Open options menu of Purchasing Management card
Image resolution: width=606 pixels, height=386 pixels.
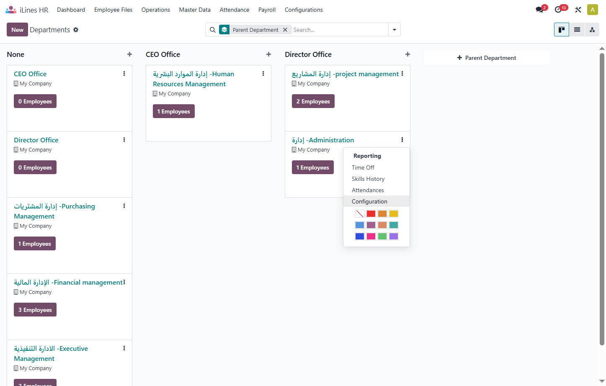click(x=124, y=206)
